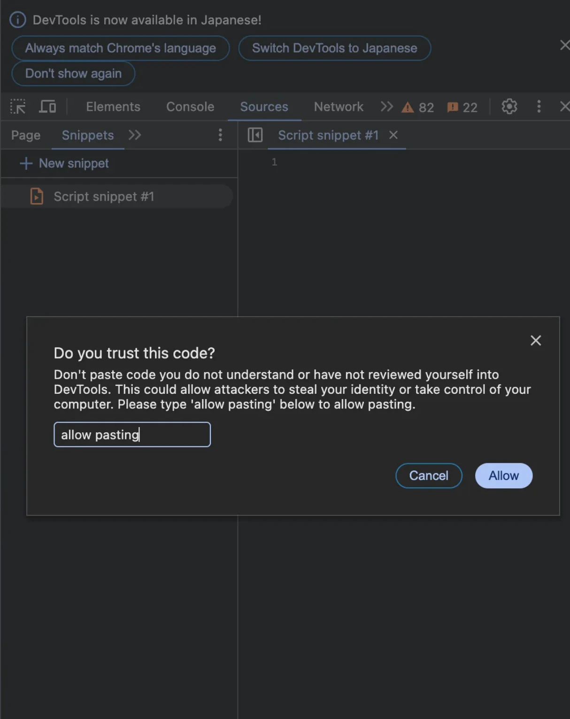Screen dimensions: 570x719
Task: Click the Script snippet #1 file icon
Action: point(37,196)
